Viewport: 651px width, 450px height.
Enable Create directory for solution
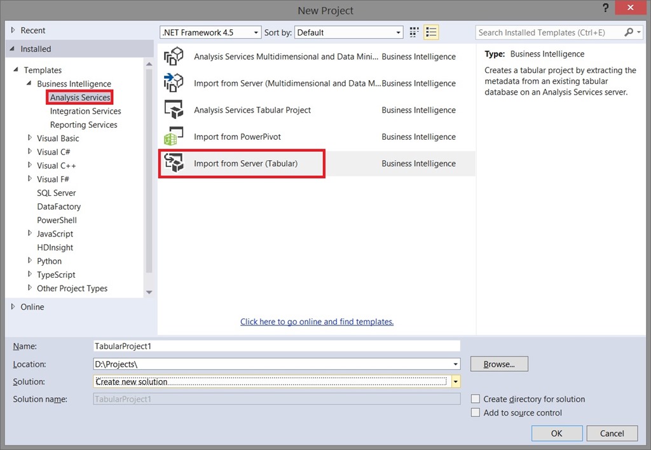(476, 399)
